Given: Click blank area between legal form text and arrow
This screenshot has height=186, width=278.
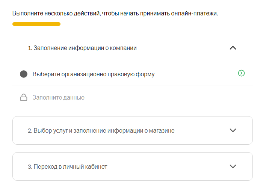Looking at the screenshot, I should tap(195, 74).
